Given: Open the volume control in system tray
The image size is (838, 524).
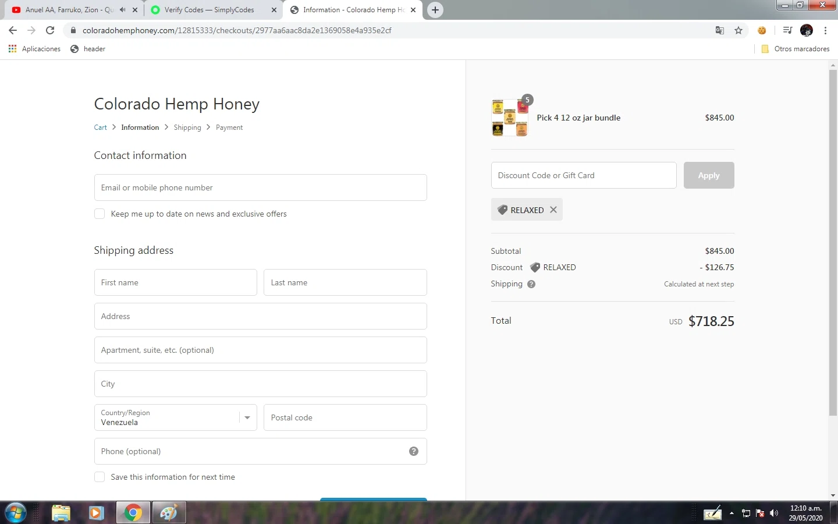Looking at the screenshot, I should click(x=774, y=513).
